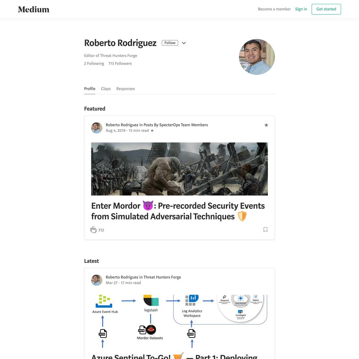Open the Medium logo home link
Viewport: 359px width, 359px height.
(x=34, y=9)
